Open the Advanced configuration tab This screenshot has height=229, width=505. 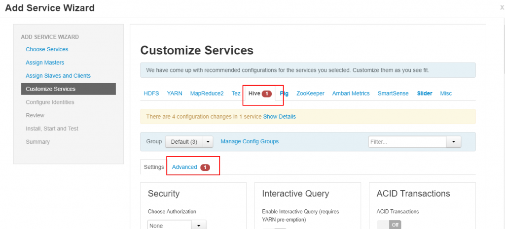184,167
